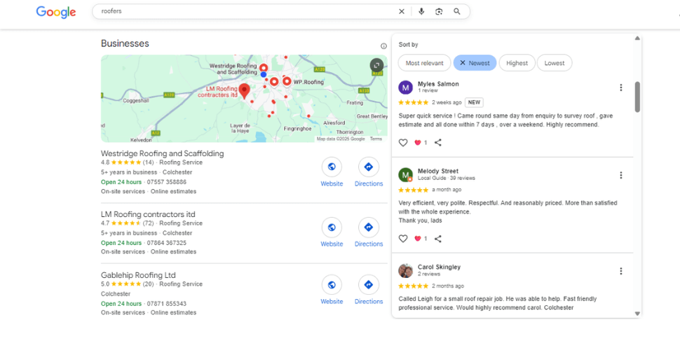The height and width of the screenshot is (362, 680).
Task: Sort reviews by Most relevant
Action: coord(425,63)
